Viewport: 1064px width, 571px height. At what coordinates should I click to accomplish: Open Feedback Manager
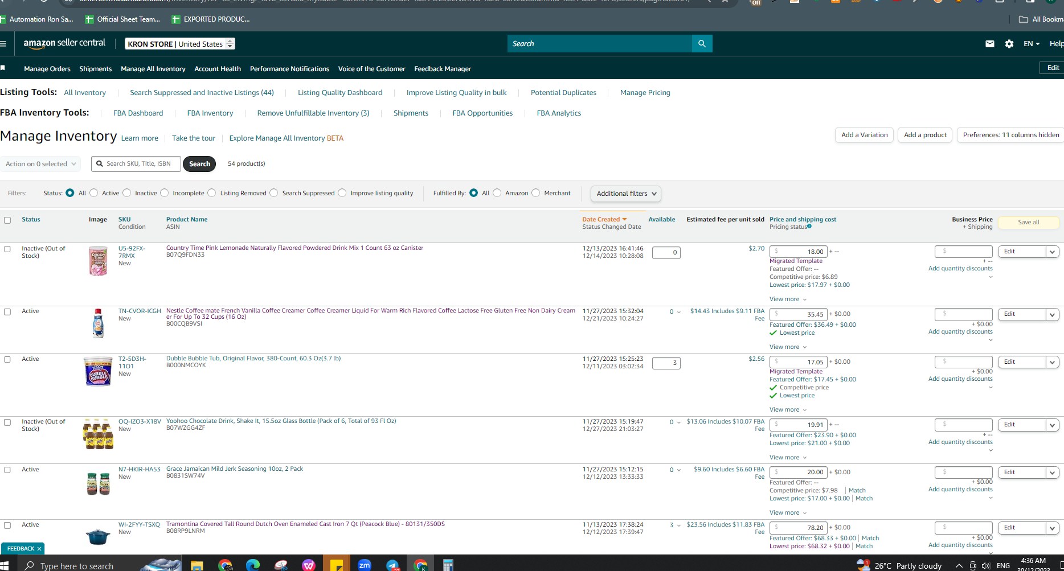coord(443,69)
